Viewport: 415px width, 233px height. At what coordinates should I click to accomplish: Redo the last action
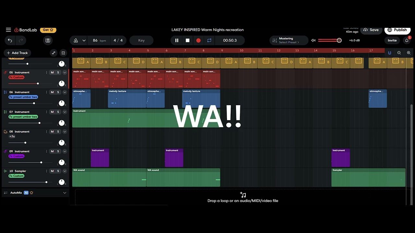[21, 40]
